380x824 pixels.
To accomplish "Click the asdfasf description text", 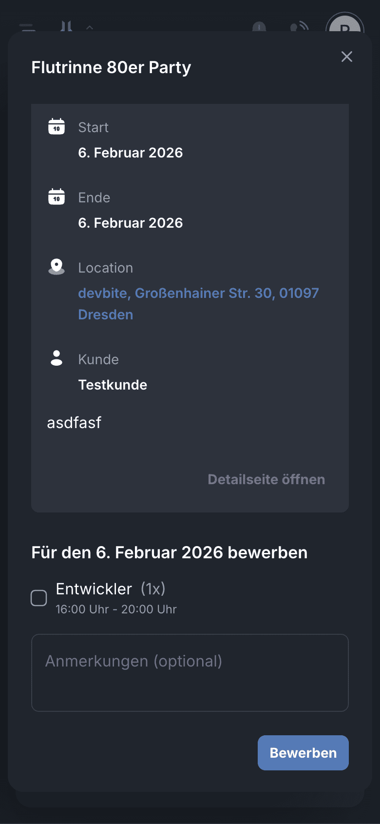I will coord(74,423).
